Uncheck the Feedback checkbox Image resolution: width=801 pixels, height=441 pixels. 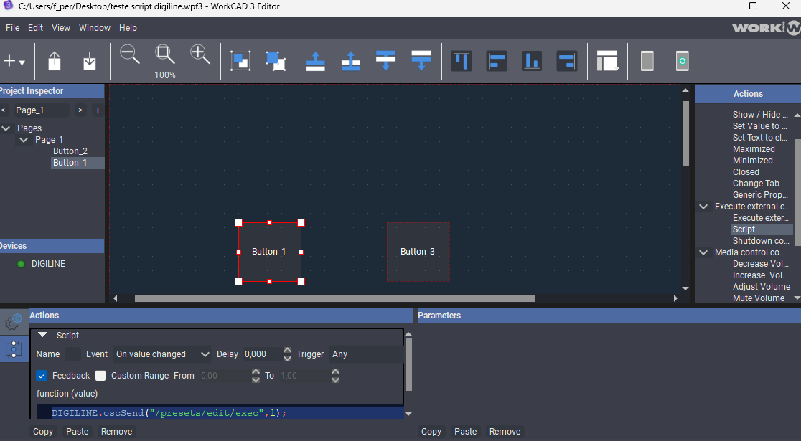click(x=42, y=376)
